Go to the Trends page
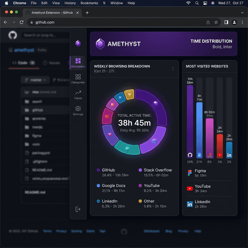Viewport: 248px width, 248px height. coord(78,95)
